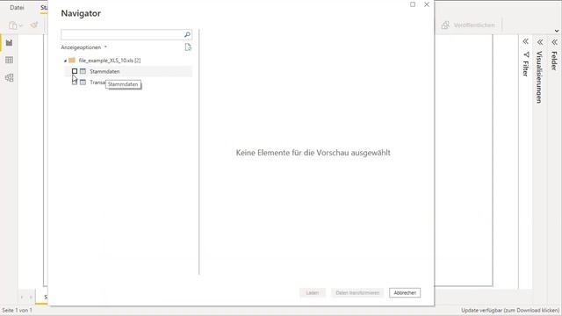
Task: Collapse the file_example_XLS_10.xls tree node
Action: 65,61
